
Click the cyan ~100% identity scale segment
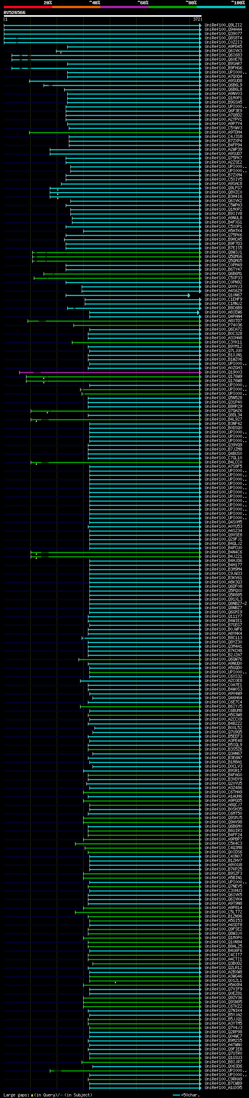tap(221, 7)
